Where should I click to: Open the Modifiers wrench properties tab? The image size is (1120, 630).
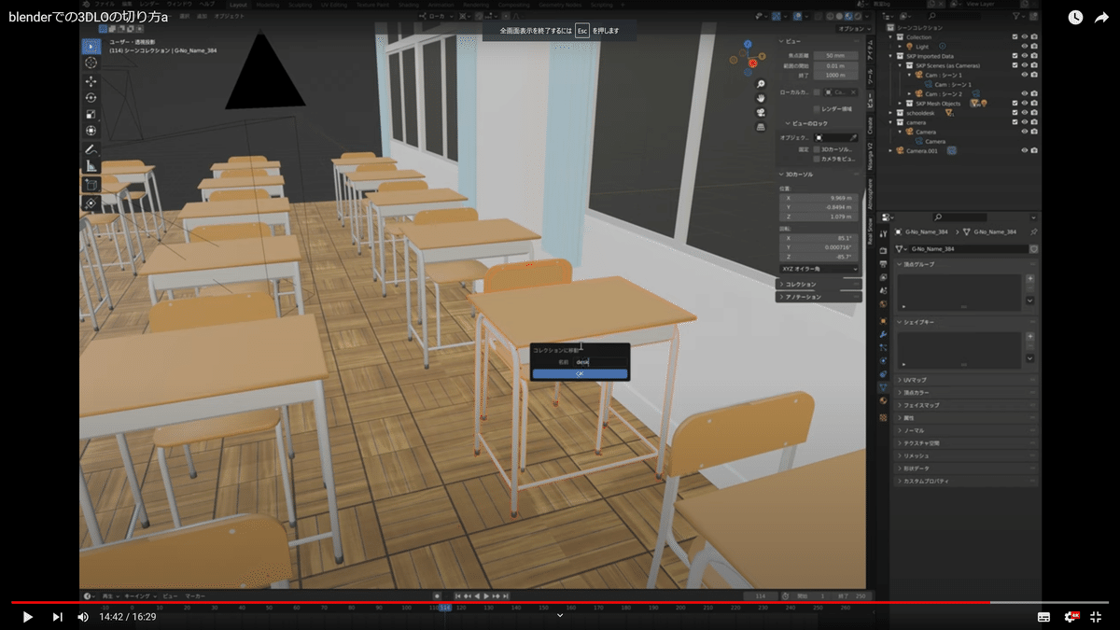pyautogui.click(x=883, y=333)
